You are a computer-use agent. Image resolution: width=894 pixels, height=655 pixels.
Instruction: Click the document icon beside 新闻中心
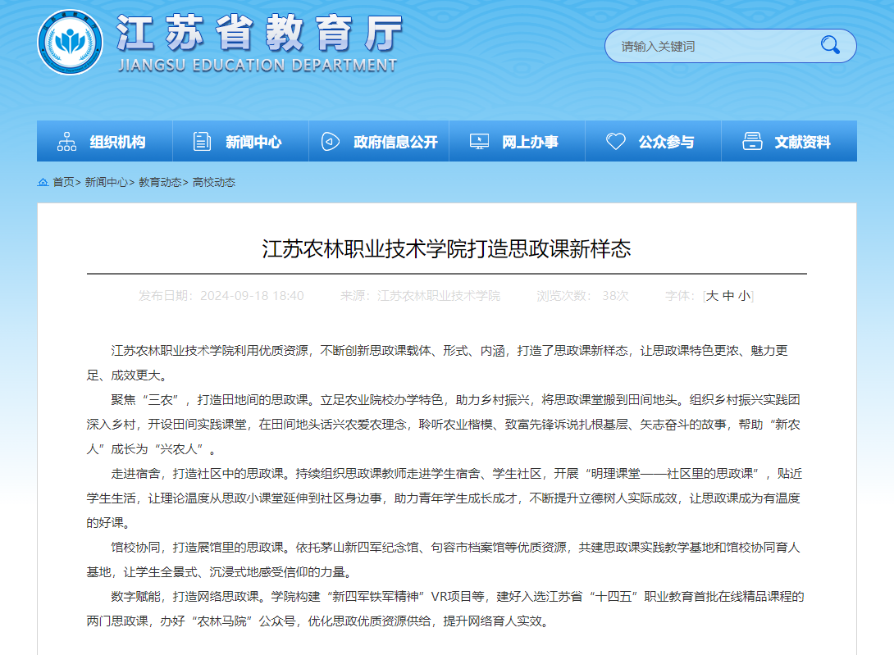coord(202,142)
